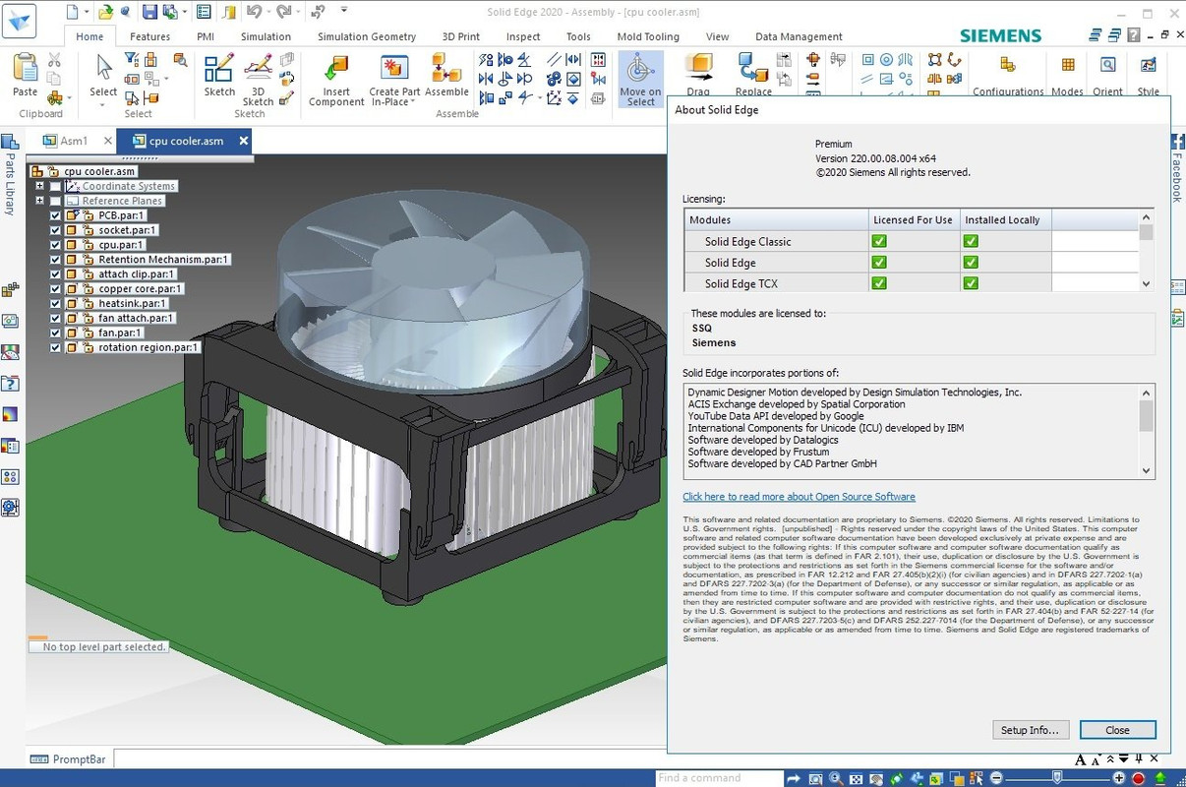Click the Paste icon in Clipboard group
Image resolution: width=1186 pixels, height=787 pixels.
point(26,69)
